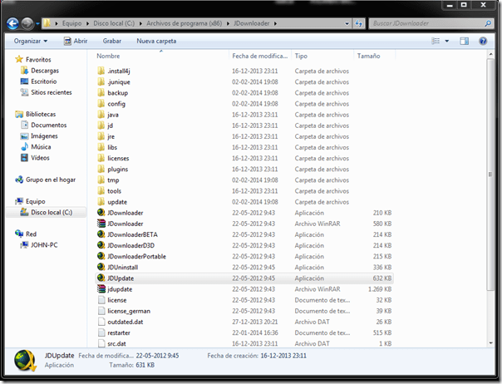502x384 pixels.
Task: Sort by Fecha de modificación column header
Action: coord(259,56)
